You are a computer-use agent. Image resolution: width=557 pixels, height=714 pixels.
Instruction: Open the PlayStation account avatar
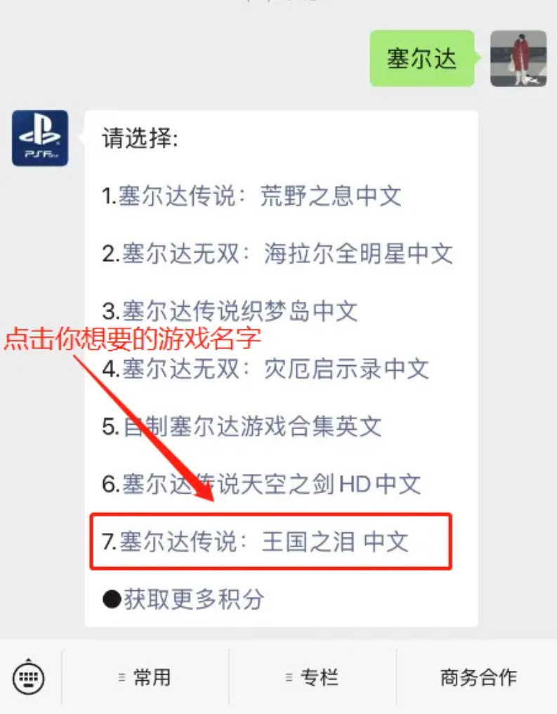(40, 138)
